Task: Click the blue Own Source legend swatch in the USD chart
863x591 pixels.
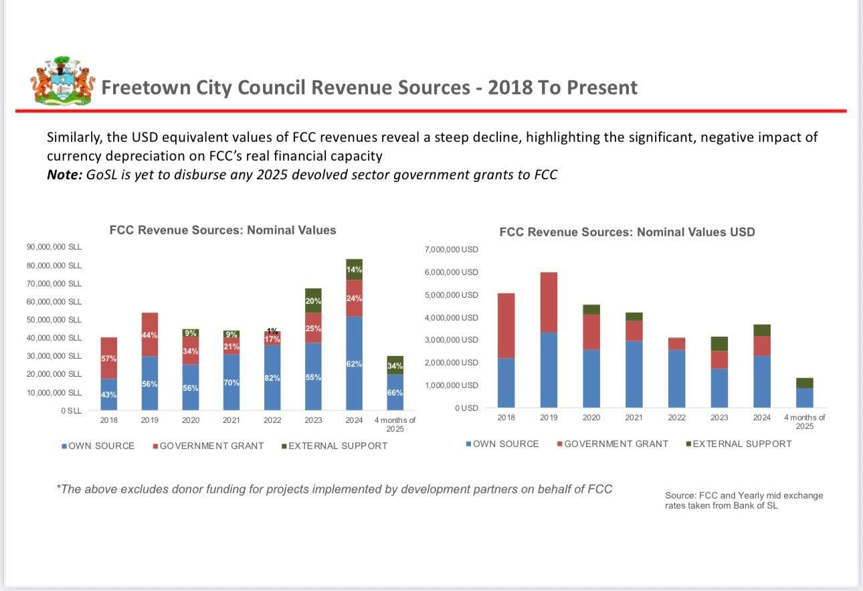Action: tap(468, 444)
